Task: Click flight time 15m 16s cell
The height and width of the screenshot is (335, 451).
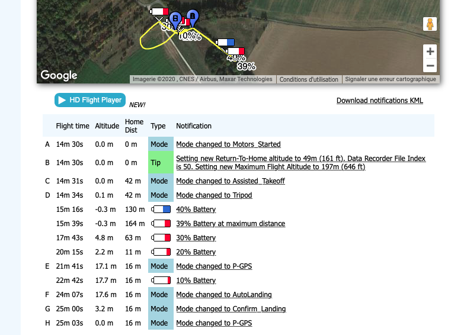Action: point(69,210)
